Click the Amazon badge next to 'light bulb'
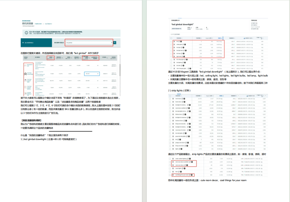This screenshot has height=202, width=290. point(184,56)
